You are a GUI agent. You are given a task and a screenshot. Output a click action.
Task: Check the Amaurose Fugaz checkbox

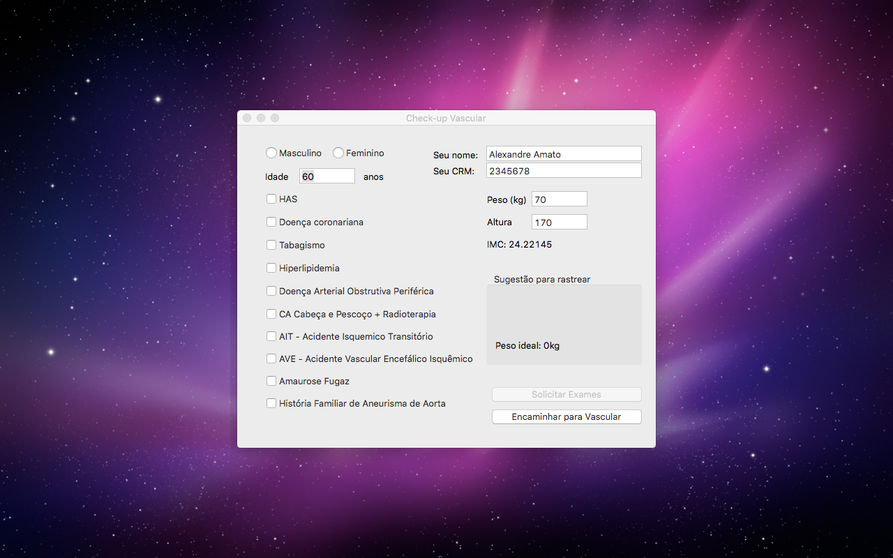click(x=271, y=381)
